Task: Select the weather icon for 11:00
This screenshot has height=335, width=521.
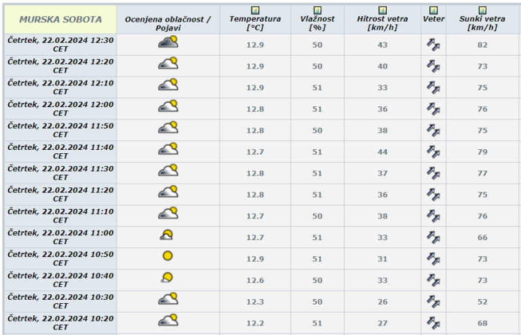Action: pos(167,235)
